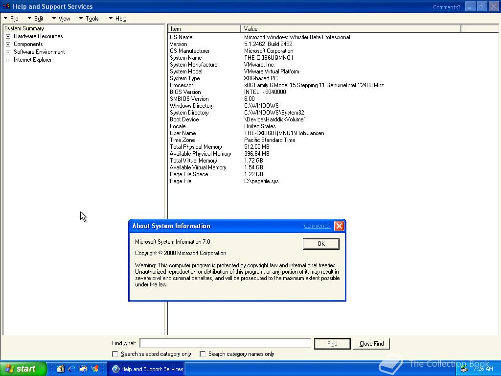The image size is (501, 376).
Task: Click 396.84 MB value
Action: point(256,154)
